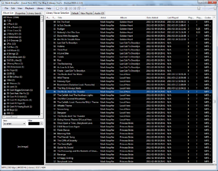This screenshot has height=171, width=218.
Task: Select track 'Going Home: Theme Of Local Hero'
Action: click(129, 120)
